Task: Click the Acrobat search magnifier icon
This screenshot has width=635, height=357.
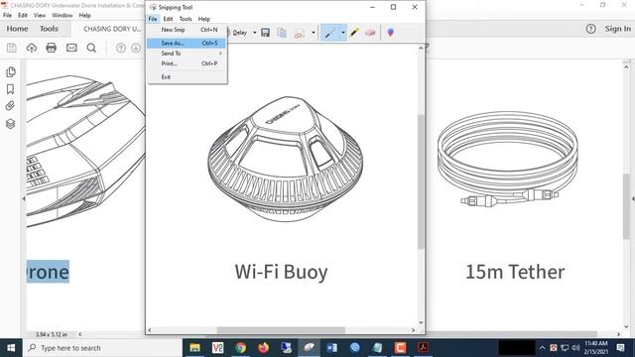Action: coord(91,48)
